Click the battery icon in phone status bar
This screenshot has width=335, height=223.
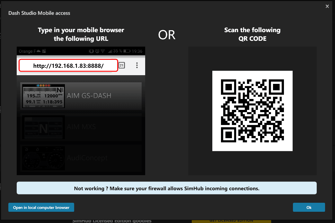tap(127, 51)
